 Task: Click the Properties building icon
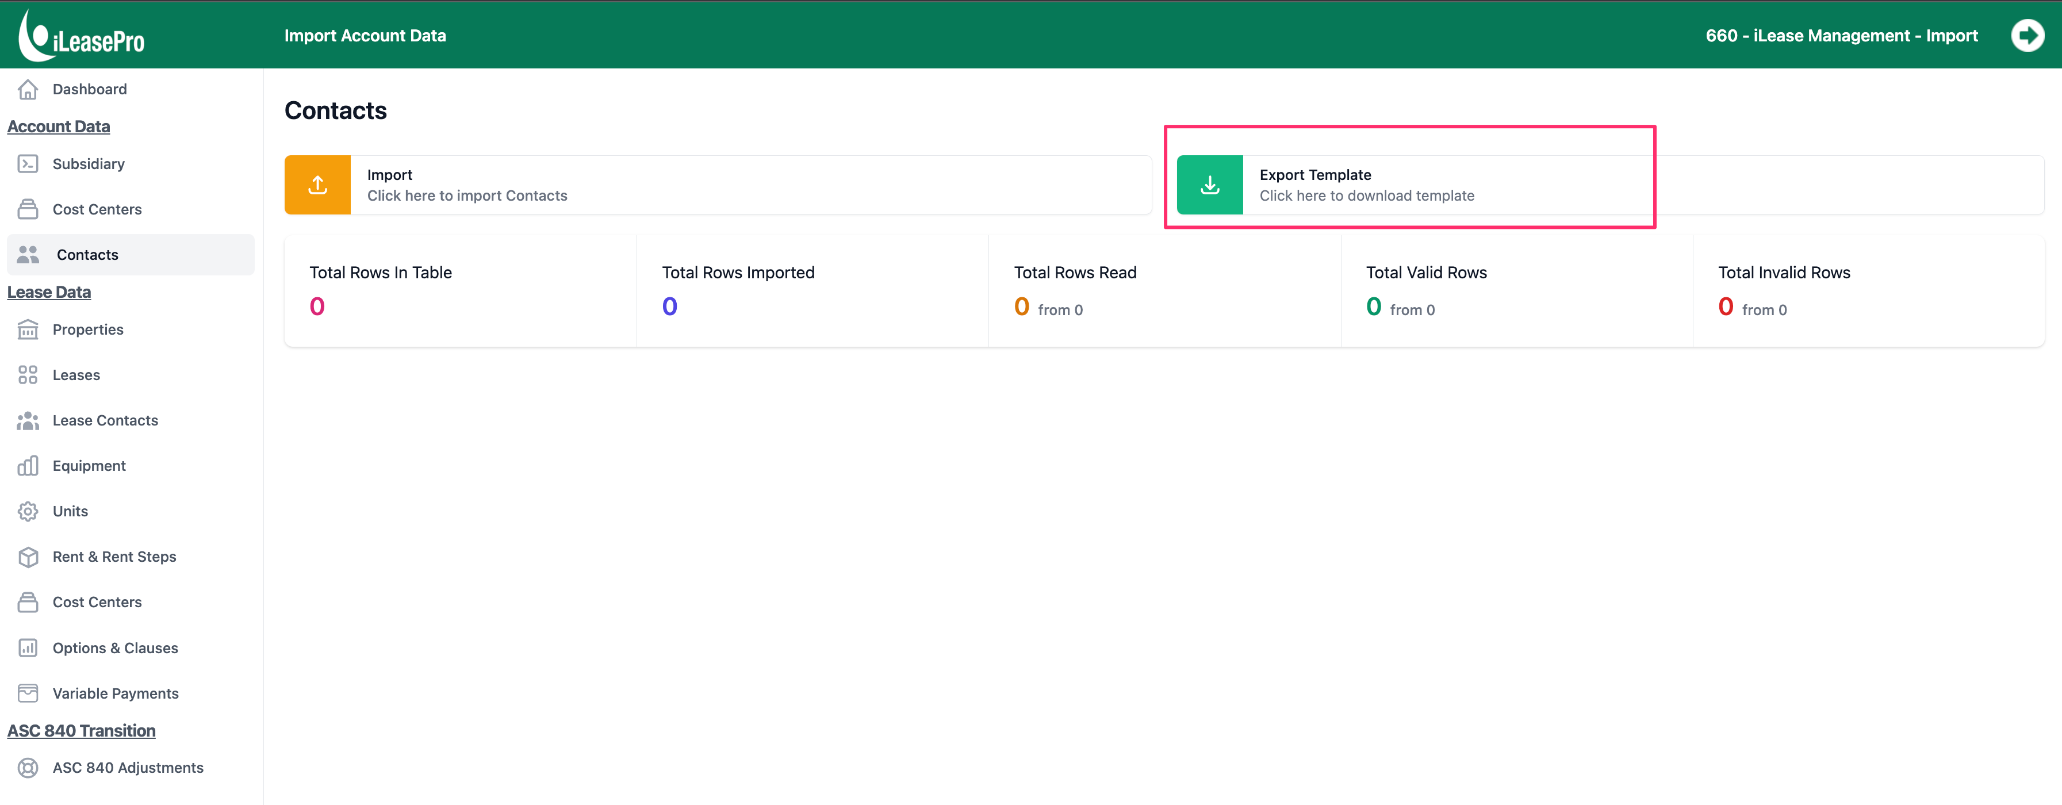(x=28, y=329)
